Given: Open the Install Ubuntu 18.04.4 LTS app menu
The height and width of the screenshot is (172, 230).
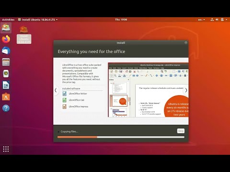Looking at the screenshot, I should [x=38, y=20].
